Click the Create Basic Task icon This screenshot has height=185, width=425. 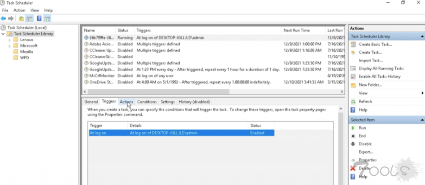[x=354, y=44]
